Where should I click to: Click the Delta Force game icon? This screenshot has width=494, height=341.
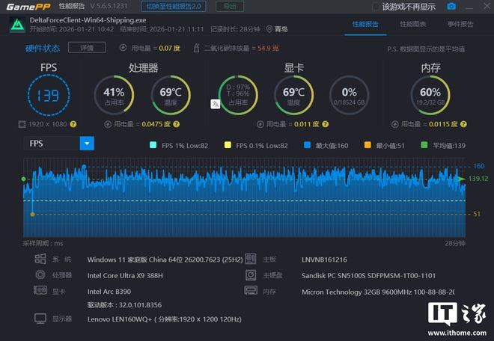tap(17, 25)
